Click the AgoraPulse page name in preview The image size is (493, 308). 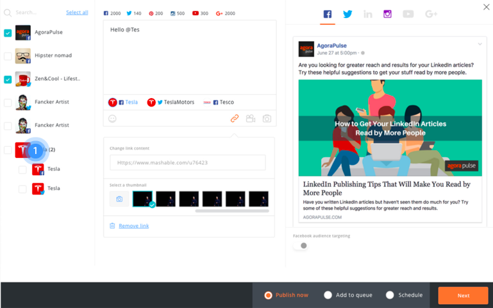point(331,46)
